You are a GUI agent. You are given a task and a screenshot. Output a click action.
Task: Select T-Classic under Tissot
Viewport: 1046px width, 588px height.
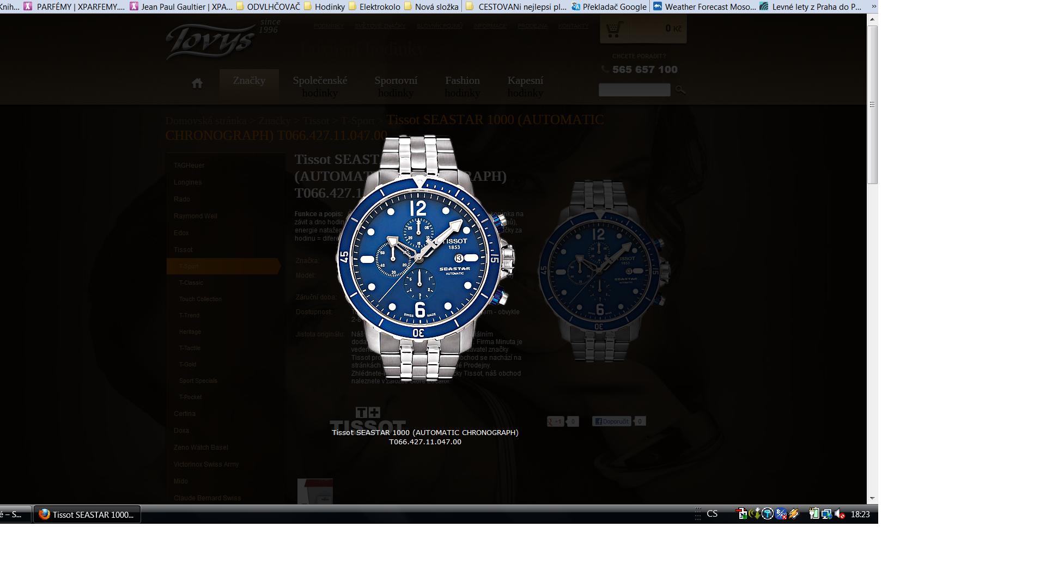(x=191, y=283)
